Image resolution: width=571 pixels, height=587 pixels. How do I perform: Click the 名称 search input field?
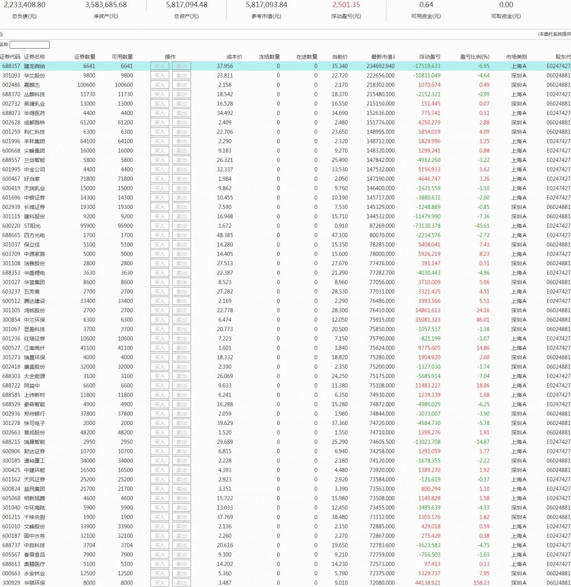(x=30, y=45)
